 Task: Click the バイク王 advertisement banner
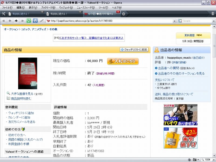[x=180, y=115]
